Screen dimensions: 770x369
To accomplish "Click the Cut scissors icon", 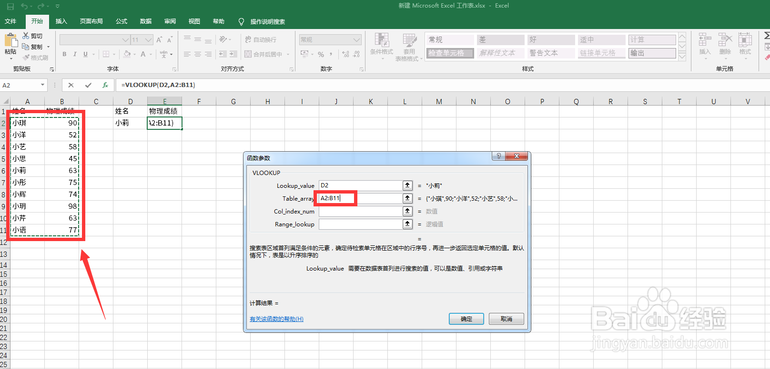I will (x=26, y=36).
